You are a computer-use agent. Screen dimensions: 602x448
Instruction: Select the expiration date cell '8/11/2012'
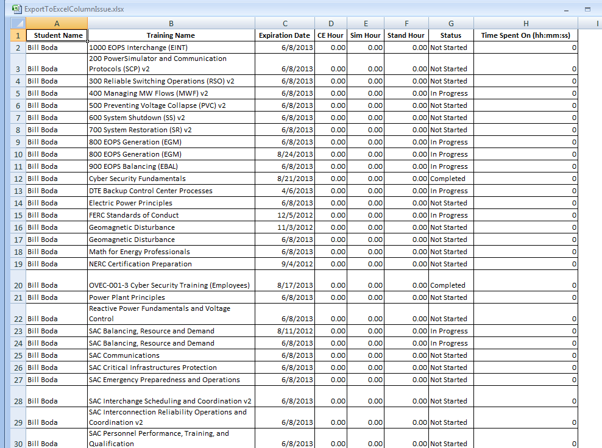285,331
